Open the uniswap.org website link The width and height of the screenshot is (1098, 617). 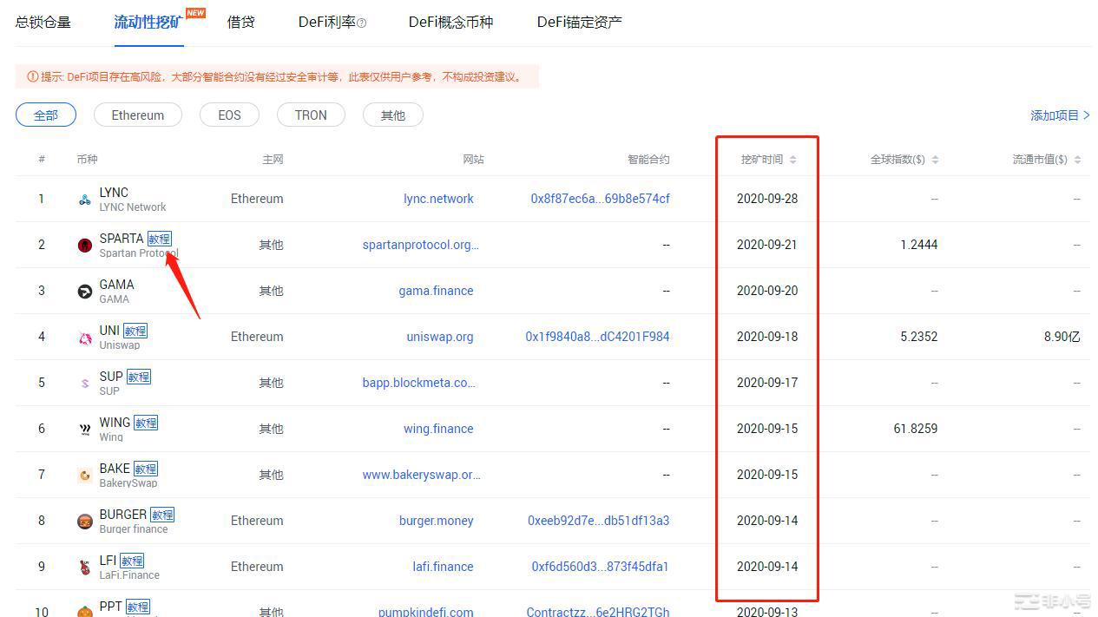click(x=440, y=337)
